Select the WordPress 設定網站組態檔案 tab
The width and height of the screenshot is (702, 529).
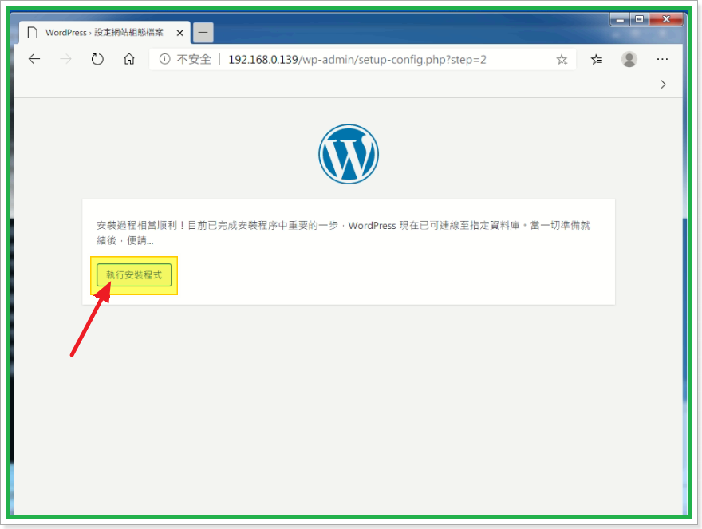pyautogui.click(x=105, y=32)
